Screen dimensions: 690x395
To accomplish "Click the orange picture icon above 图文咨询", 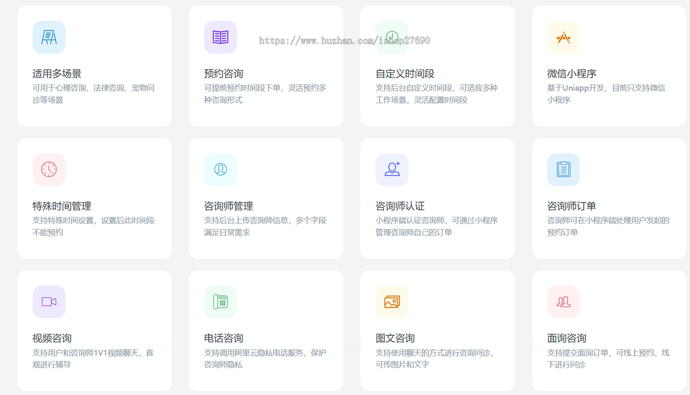I will 392,301.
